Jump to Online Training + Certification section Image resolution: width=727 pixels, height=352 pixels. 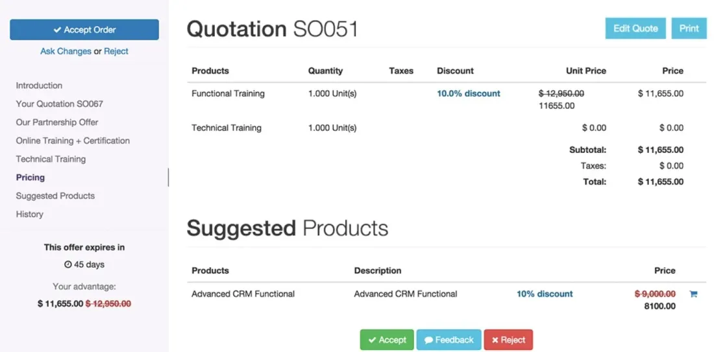click(73, 141)
